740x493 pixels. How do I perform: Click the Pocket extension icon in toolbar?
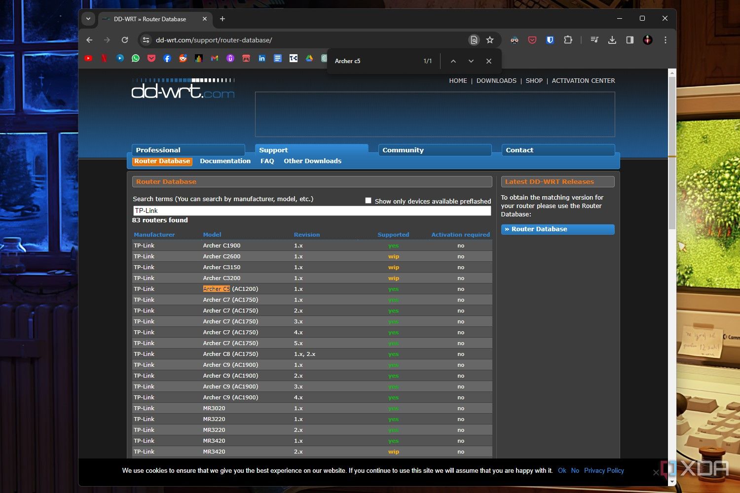pos(532,40)
